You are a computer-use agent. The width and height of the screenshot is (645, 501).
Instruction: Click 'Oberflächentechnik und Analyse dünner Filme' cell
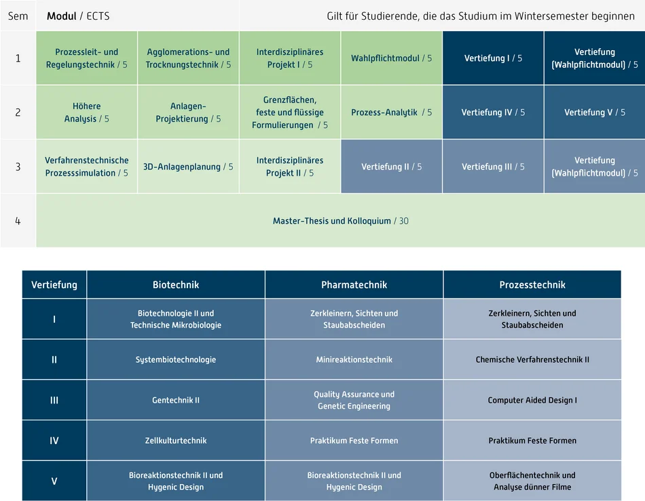pyautogui.click(x=532, y=481)
